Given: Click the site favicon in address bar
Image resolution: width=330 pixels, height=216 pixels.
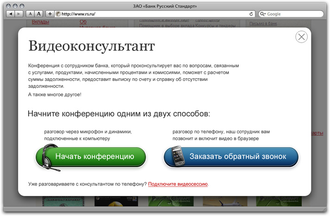Looking at the screenshot, I should [58, 14].
